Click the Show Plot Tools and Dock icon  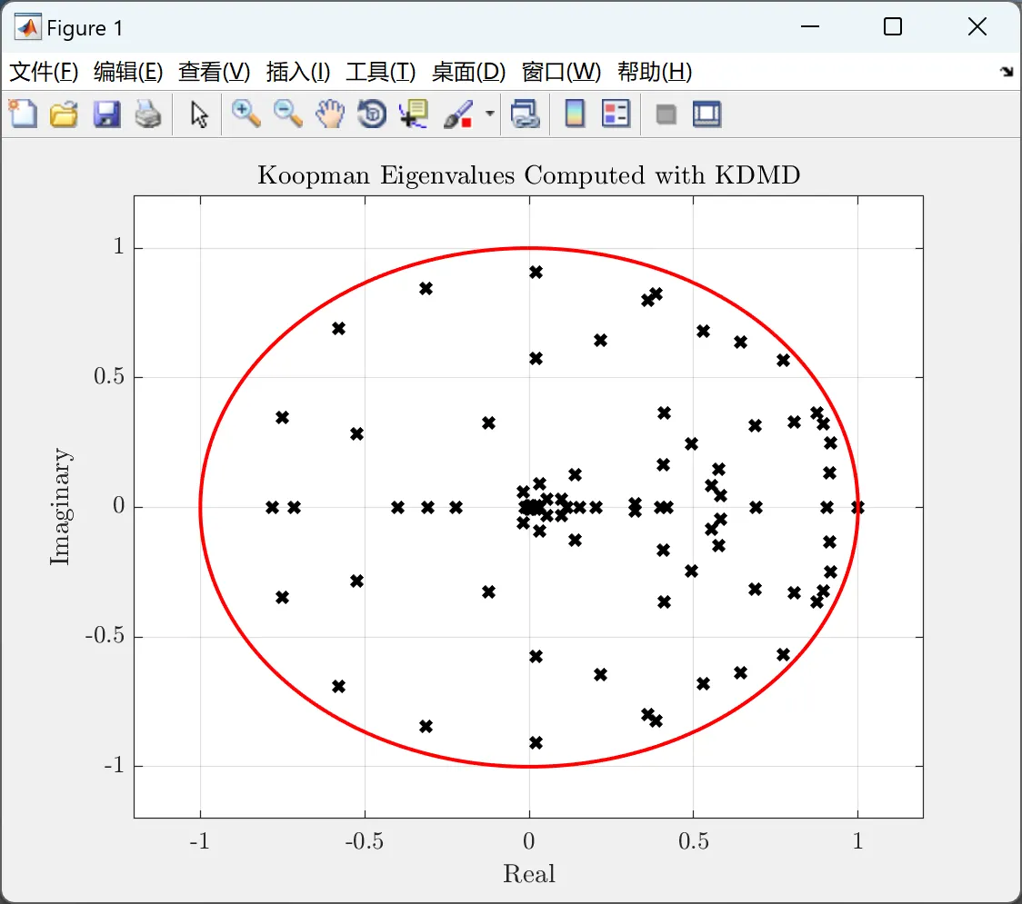(706, 114)
